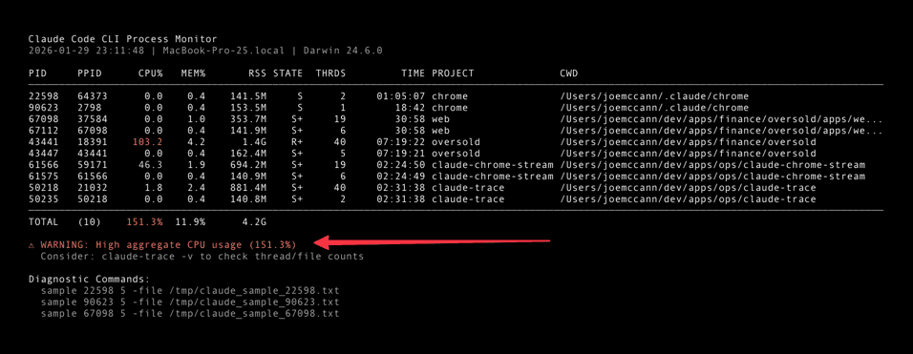Click the 'oversold' project name for PID 43441
Screen dimensions: 913x354
coord(456,142)
